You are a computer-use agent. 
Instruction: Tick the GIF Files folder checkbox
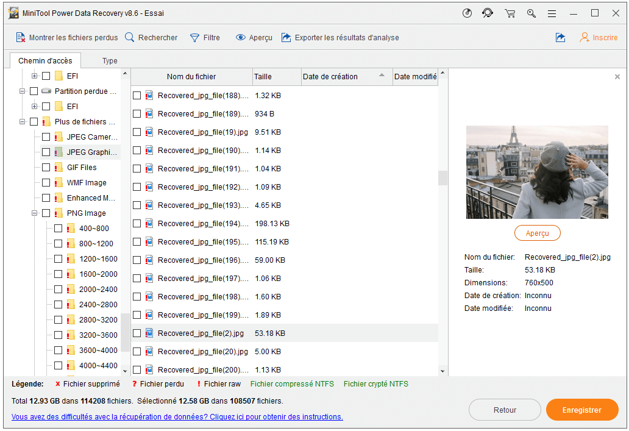point(46,168)
